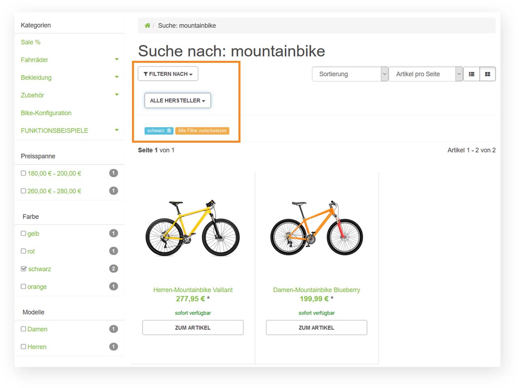Expand the Zubehör category arrow
This screenshot has width=519, height=388.
pos(117,95)
